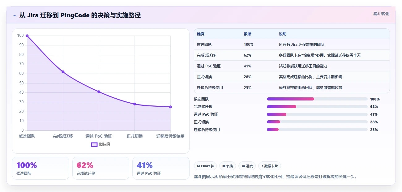The height and width of the screenshot is (192, 402).
Task: Click the 数据卡片 tag
Action: [270, 166]
